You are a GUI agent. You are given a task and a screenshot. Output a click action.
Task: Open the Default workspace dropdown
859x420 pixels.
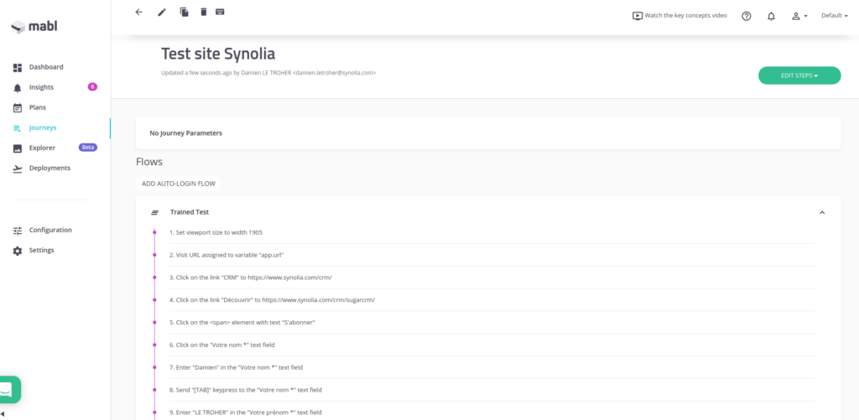pos(835,16)
